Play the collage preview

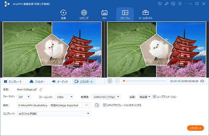[110, 81]
